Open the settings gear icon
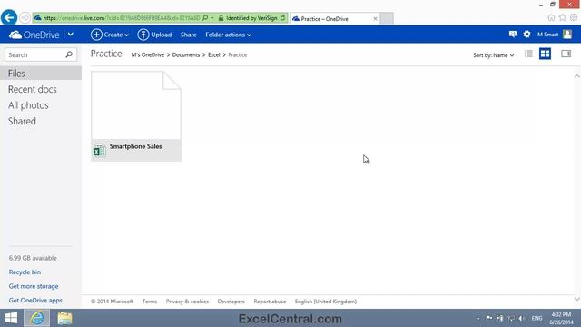Viewport: 581px width, 327px height. tap(527, 35)
